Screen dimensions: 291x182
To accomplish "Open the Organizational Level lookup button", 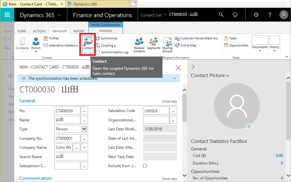I will click(173, 120).
